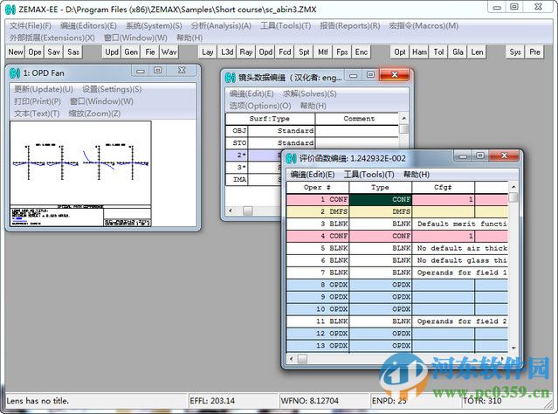Click the Sas (Save As) toolbar button
This screenshot has height=414, width=558.
point(73,52)
